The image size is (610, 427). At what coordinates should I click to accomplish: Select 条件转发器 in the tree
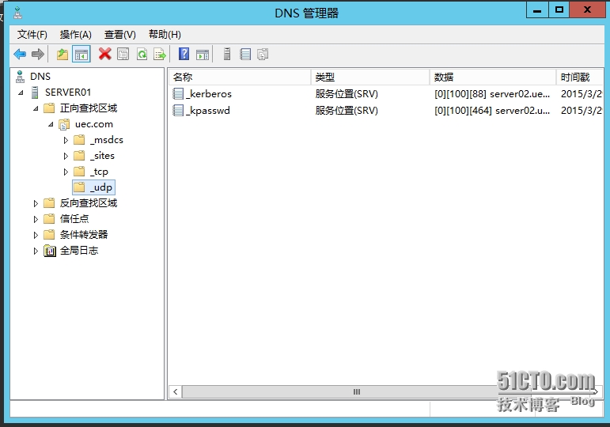(x=84, y=235)
